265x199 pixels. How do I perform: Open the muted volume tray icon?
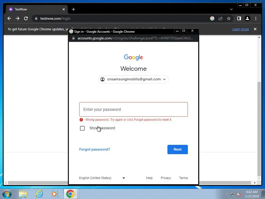click(x=239, y=194)
